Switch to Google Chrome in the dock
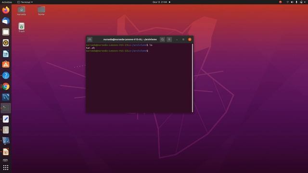 coord(6,86)
